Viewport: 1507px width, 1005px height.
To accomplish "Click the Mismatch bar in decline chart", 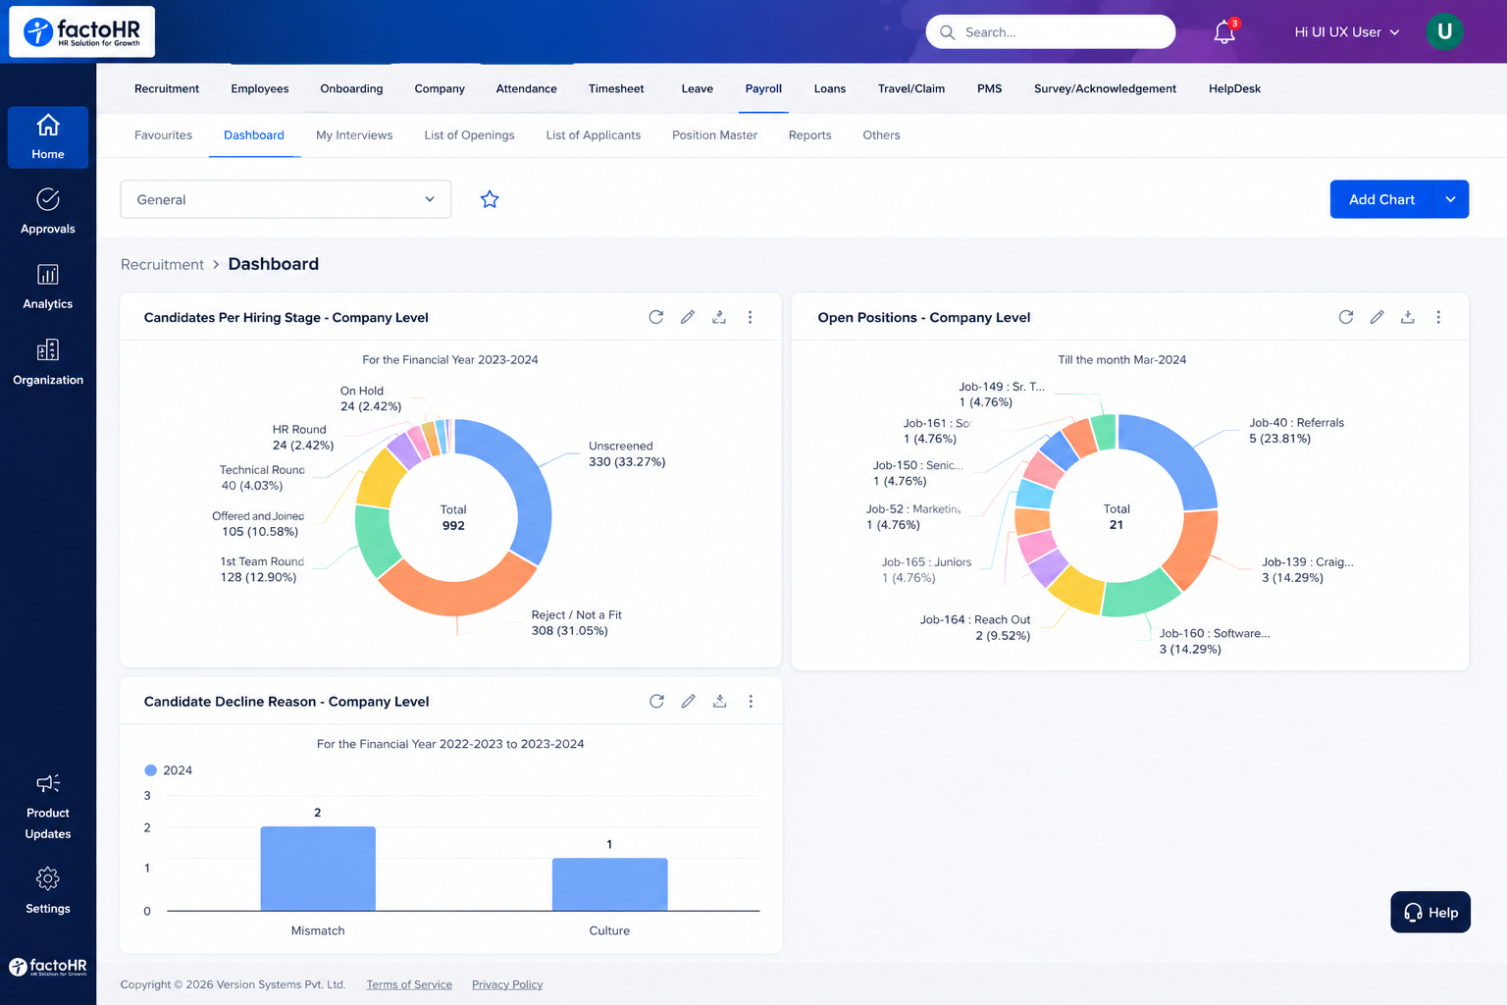I will 318,869.
